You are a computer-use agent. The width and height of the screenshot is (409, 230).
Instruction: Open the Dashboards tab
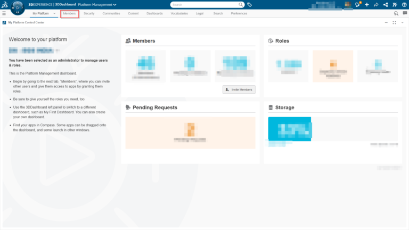[x=154, y=13]
